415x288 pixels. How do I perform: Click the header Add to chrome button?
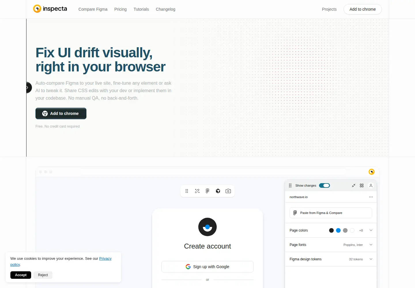click(x=363, y=9)
